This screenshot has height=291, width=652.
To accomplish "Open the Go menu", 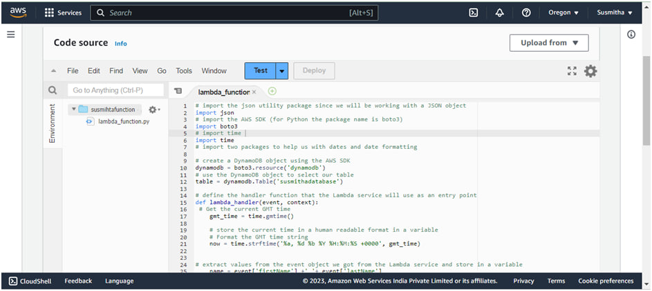I will coord(162,71).
